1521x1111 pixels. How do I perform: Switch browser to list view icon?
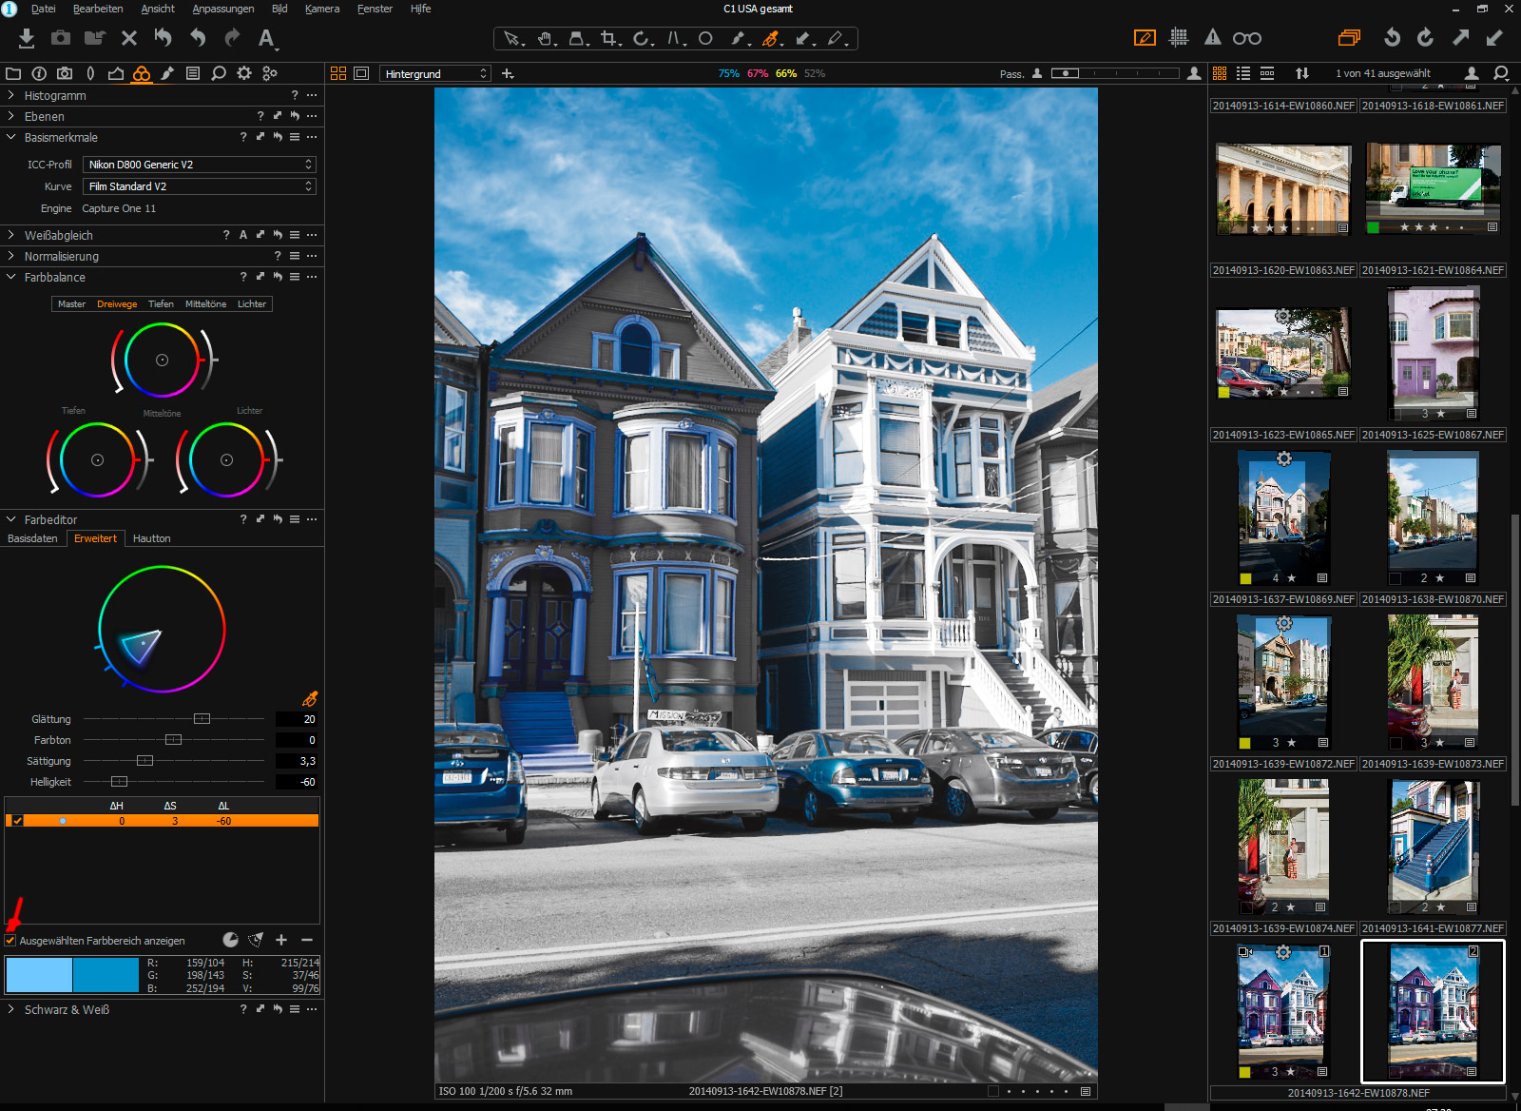1243,73
